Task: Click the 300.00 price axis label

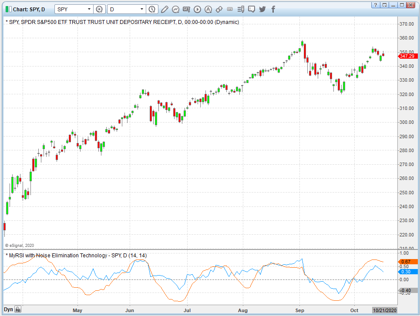Action: (407, 122)
